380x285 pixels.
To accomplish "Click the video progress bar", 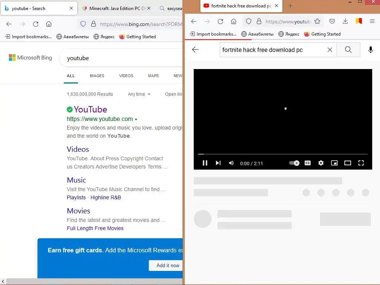I will tap(283, 154).
